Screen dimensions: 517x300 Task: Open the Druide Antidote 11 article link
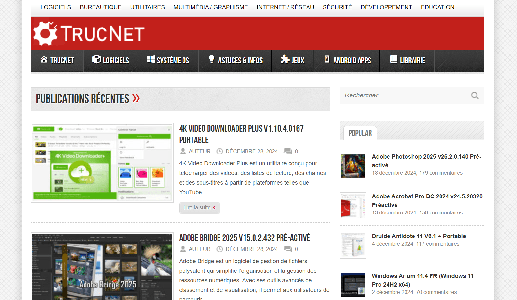click(419, 236)
